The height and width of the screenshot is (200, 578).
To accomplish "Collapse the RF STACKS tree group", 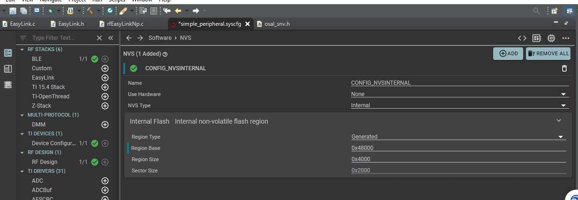I will click(x=22, y=49).
